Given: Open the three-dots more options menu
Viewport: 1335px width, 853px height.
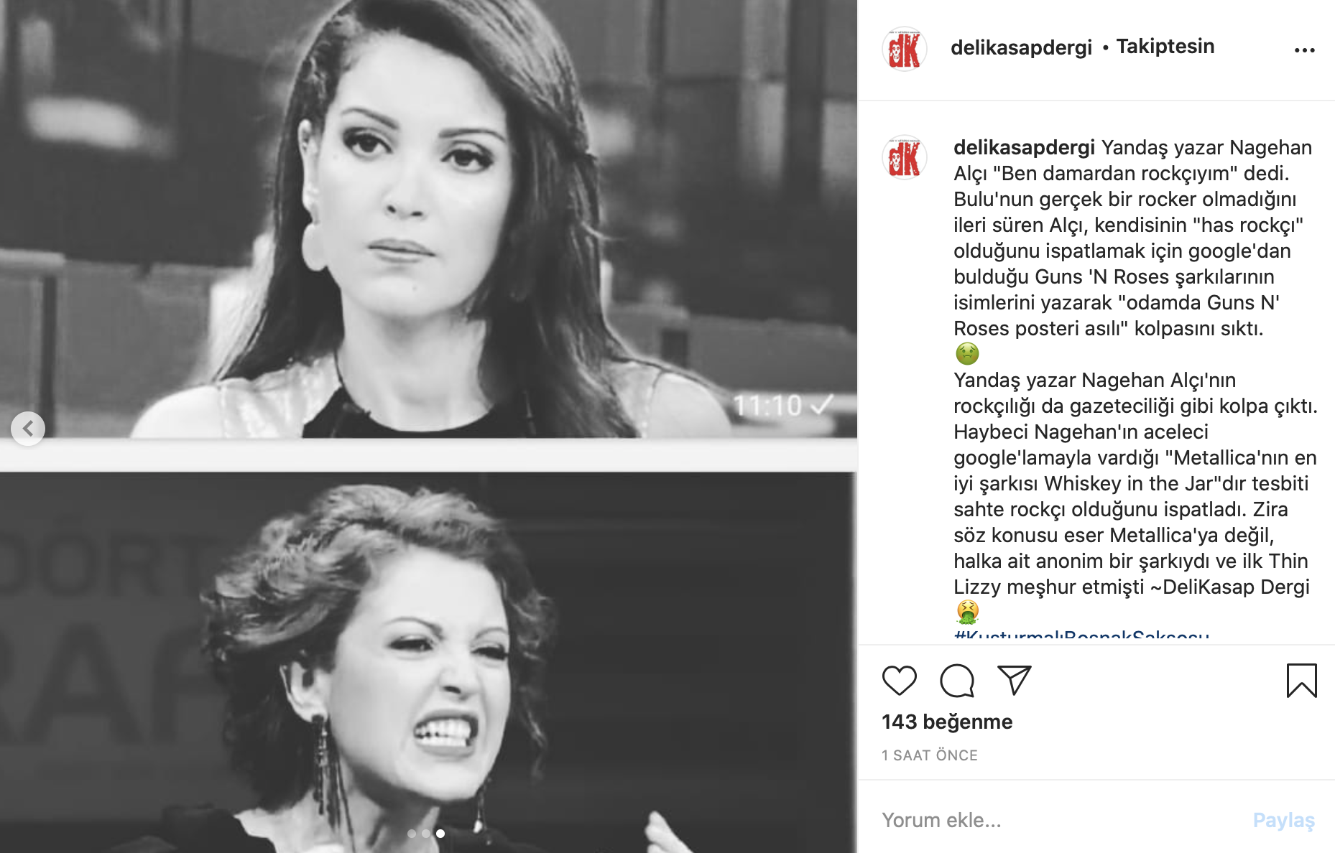Looking at the screenshot, I should [1304, 50].
